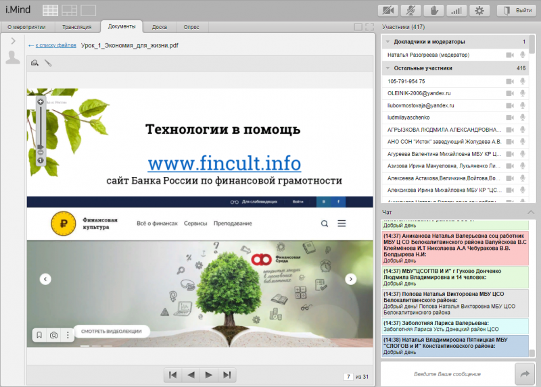Click the page number field showing 7
The image size is (541, 387).
click(348, 377)
